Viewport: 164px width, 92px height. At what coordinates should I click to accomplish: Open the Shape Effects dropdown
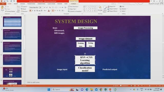tap(113, 11)
